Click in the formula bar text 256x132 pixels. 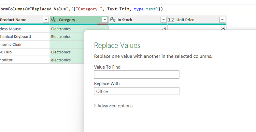pyautogui.click(x=81, y=9)
